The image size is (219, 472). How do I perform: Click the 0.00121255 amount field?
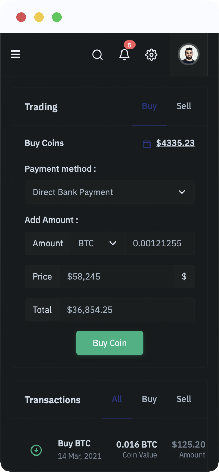tap(160, 243)
